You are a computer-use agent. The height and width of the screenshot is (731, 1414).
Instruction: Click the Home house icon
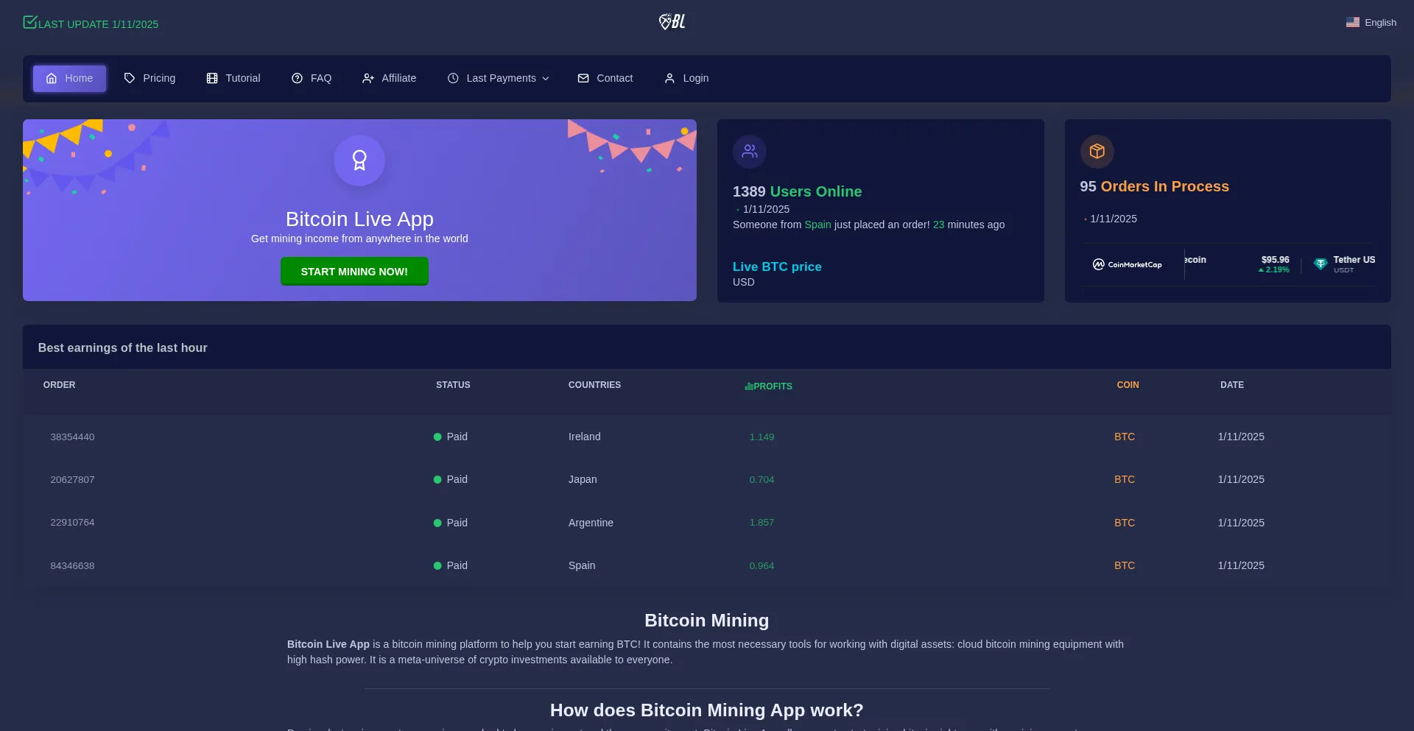pyautogui.click(x=52, y=78)
